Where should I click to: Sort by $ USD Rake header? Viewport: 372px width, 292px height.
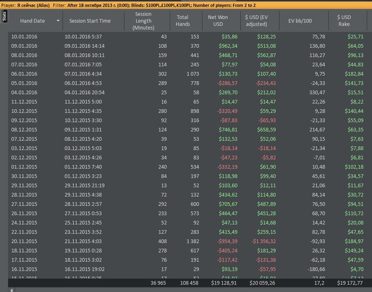coord(344,21)
